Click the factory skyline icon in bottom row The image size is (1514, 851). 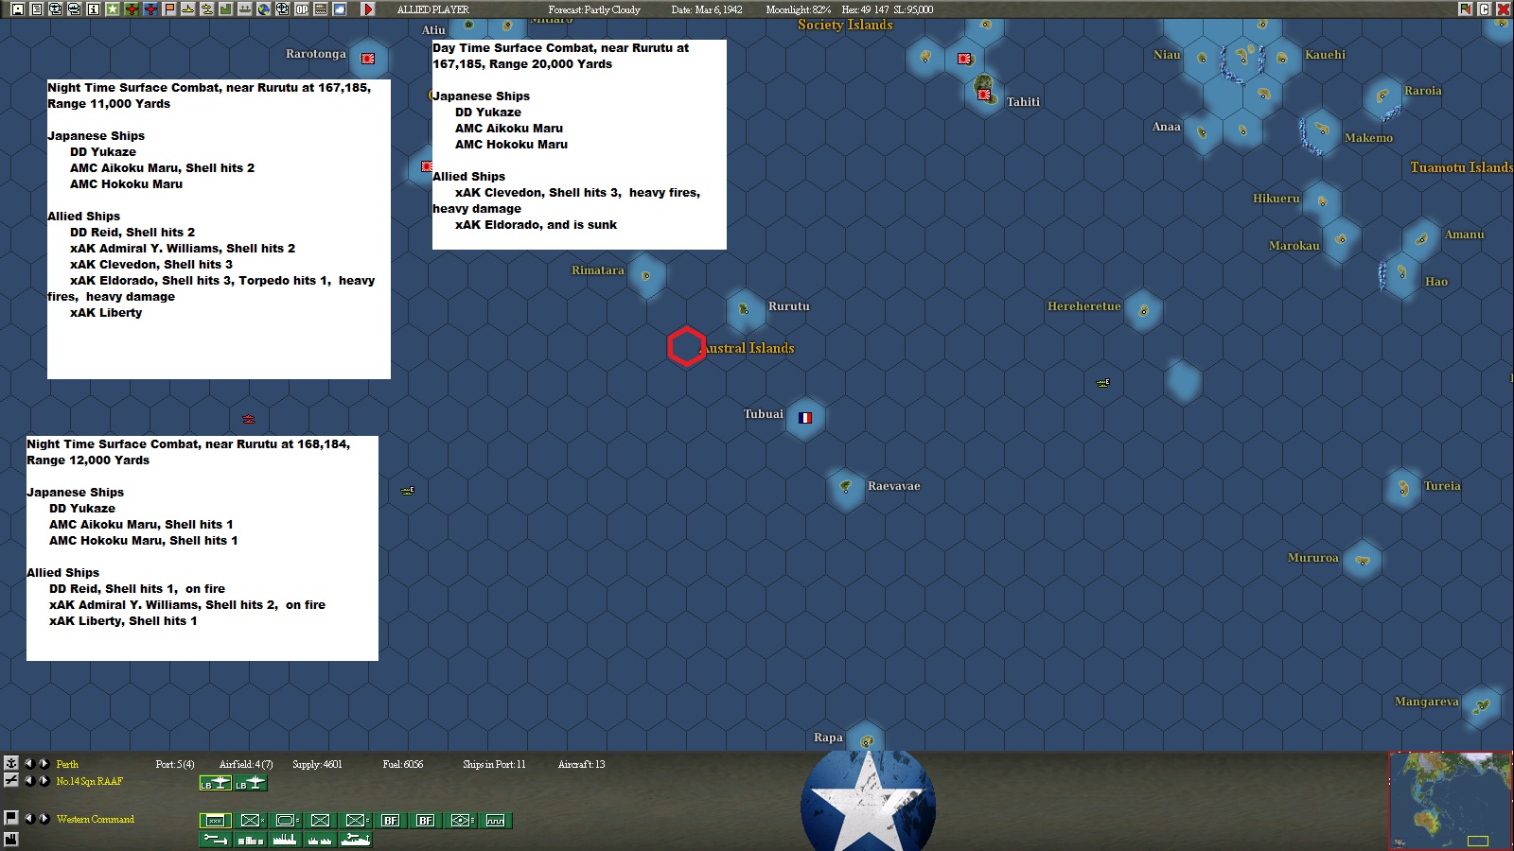[x=285, y=840]
